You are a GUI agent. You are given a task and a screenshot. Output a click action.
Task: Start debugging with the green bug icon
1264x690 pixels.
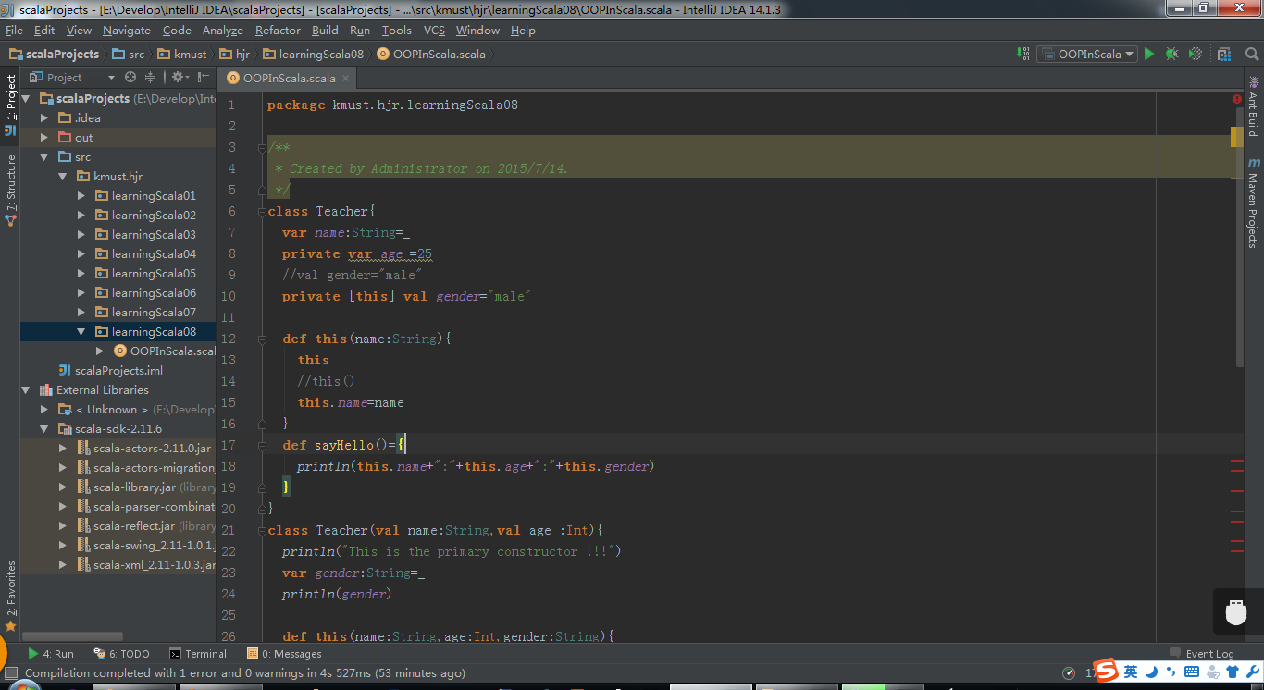click(x=1171, y=54)
